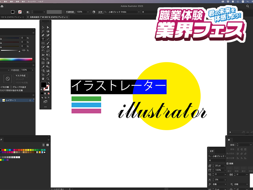253x190 pixels.
Task: Click the CMYK color spectrum bar
Action: click(x=16, y=60)
